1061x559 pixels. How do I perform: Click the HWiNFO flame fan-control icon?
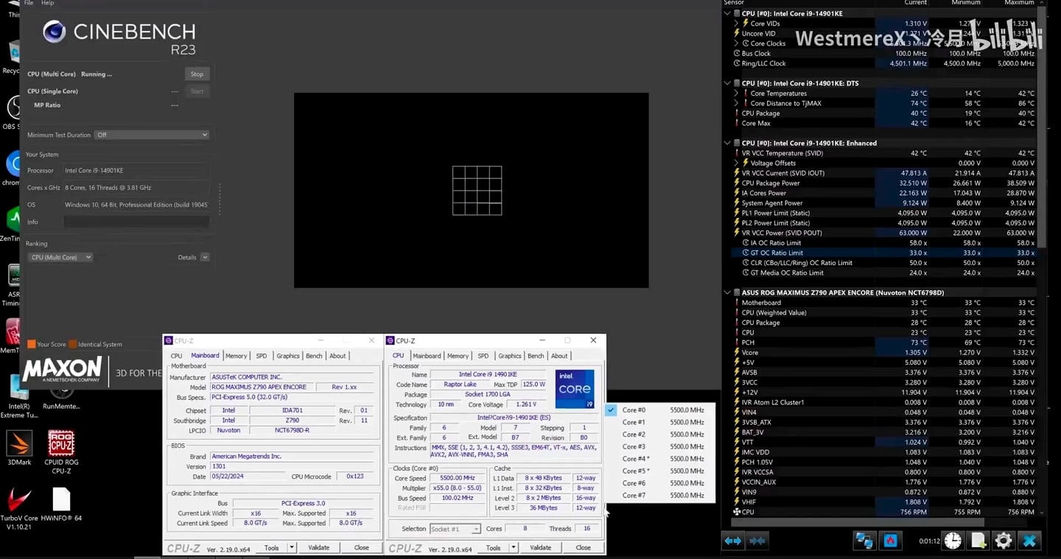(x=889, y=541)
